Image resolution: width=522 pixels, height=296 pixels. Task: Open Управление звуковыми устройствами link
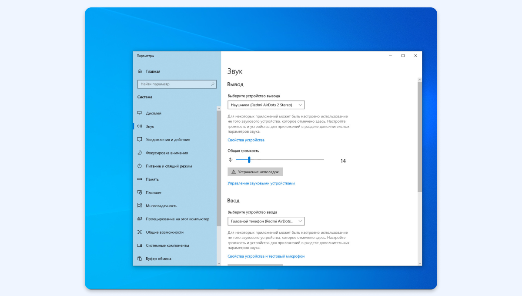click(261, 183)
